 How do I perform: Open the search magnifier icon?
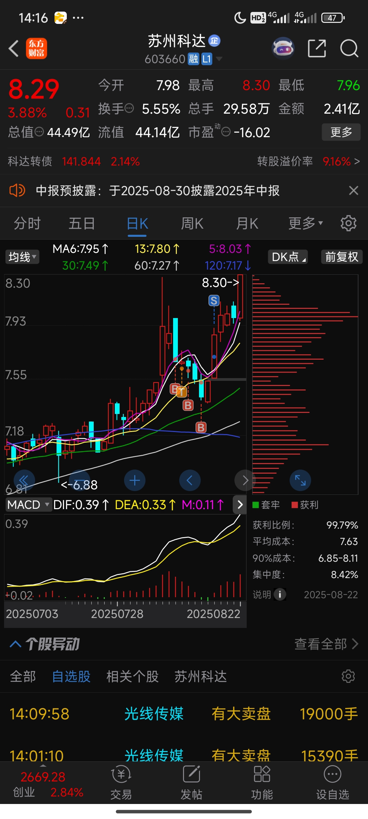pyautogui.click(x=349, y=48)
